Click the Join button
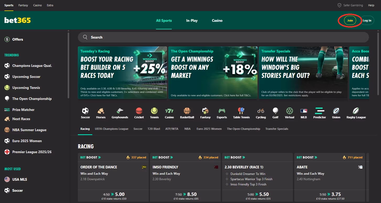This screenshot has height=203, width=381. click(x=350, y=20)
